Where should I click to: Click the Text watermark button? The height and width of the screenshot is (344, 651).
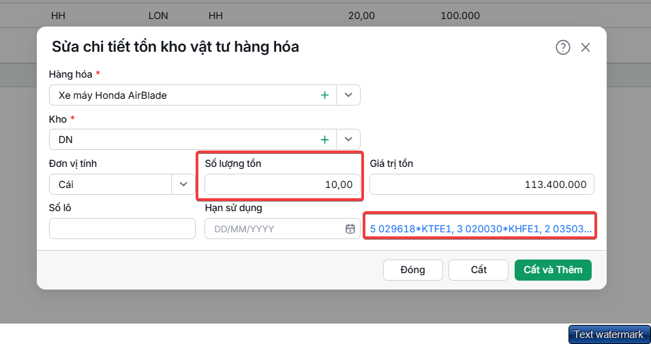point(609,334)
